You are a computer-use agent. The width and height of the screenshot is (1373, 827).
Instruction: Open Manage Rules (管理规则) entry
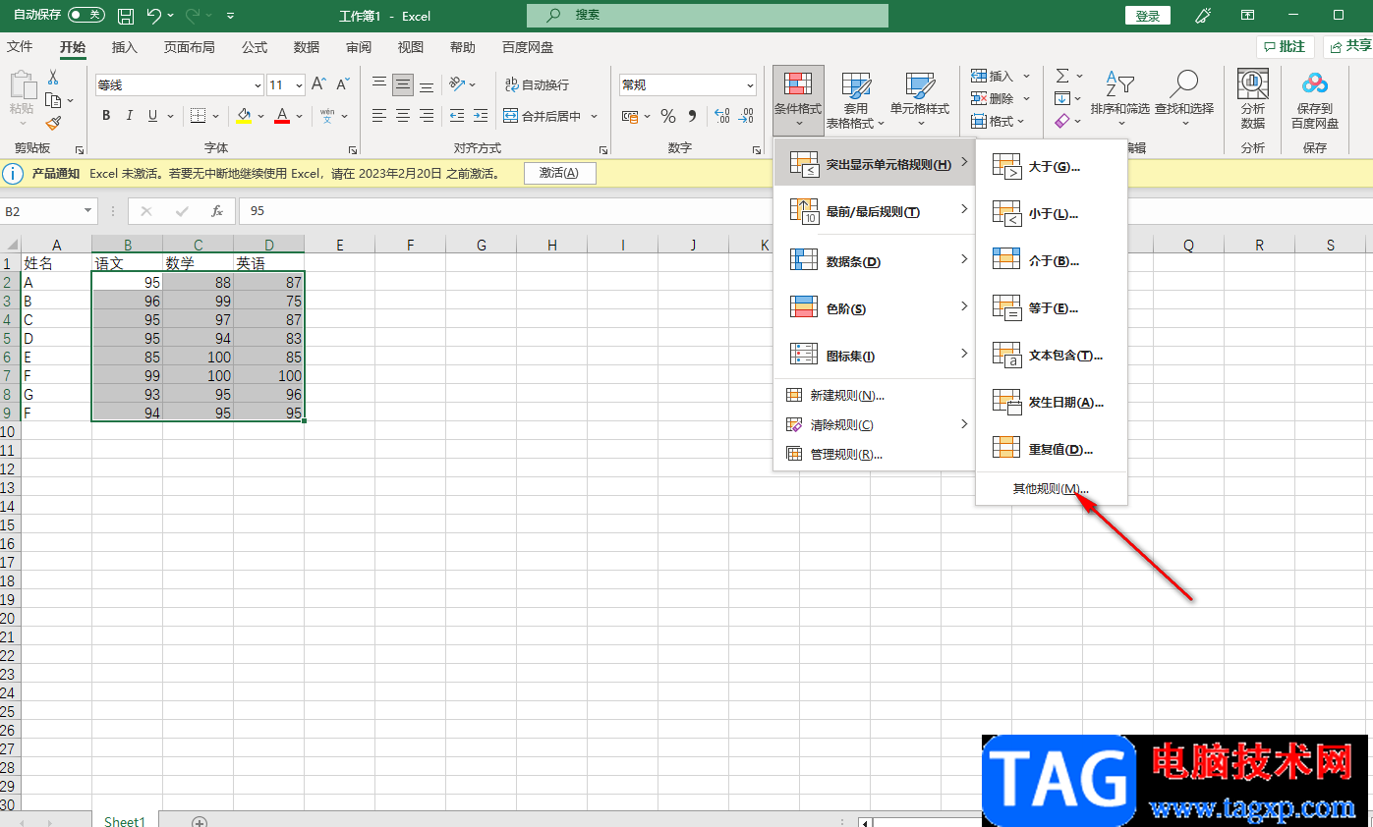[876, 455]
